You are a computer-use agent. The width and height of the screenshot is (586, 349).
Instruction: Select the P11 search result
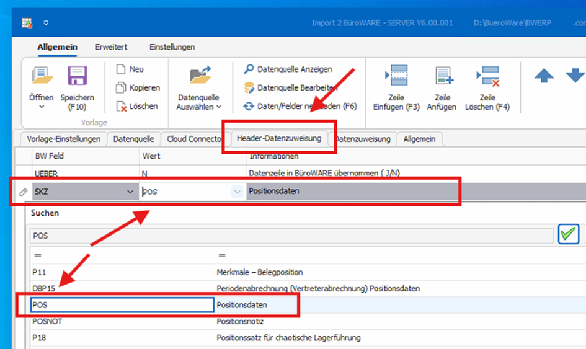coord(39,272)
